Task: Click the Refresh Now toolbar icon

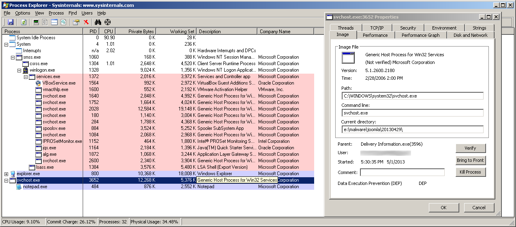Action: [x=24, y=22]
